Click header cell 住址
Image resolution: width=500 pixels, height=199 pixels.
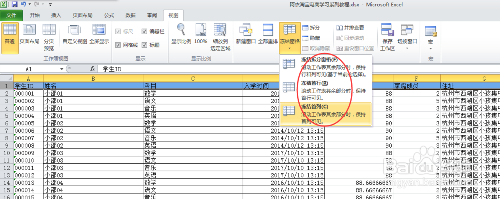pyautogui.click(x=470, y=86)
